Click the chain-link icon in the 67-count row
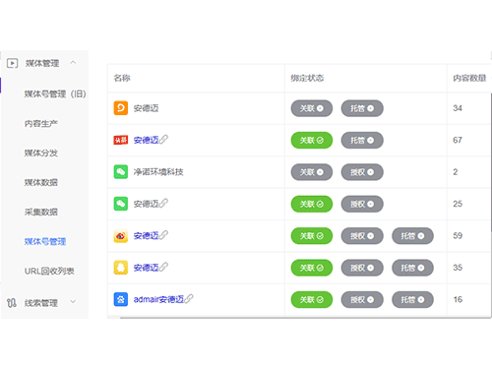Screen dimensions: 492x369 click(163, 140)
